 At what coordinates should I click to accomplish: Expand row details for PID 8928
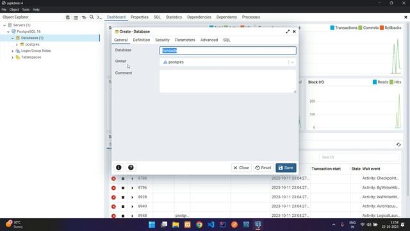[x=133, y=197]
